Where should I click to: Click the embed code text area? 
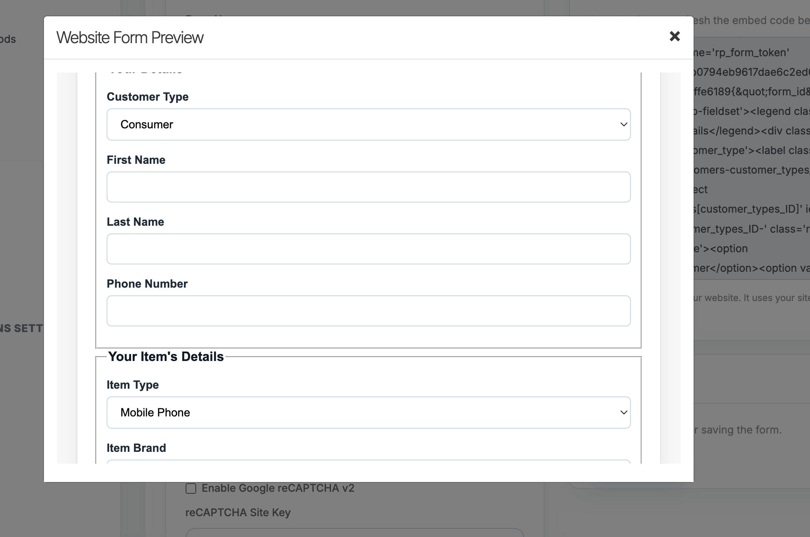tap(751, 160)
